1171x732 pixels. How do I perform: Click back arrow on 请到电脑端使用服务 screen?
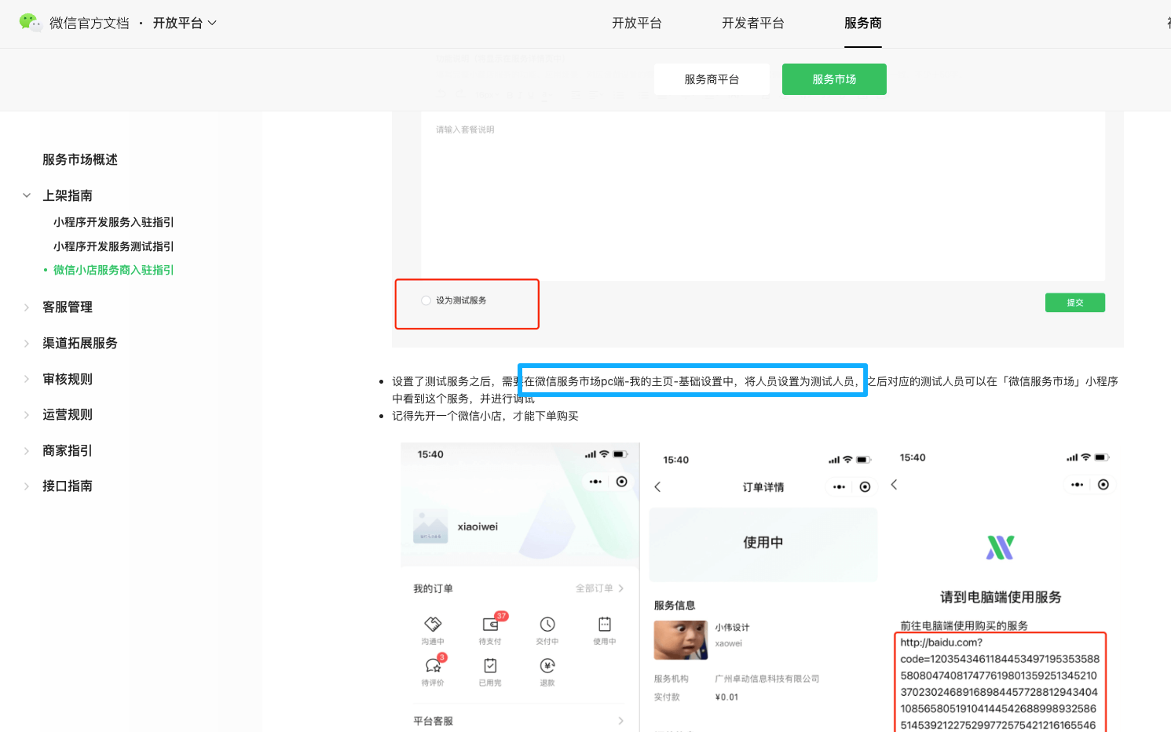click(x=894, y=485)
